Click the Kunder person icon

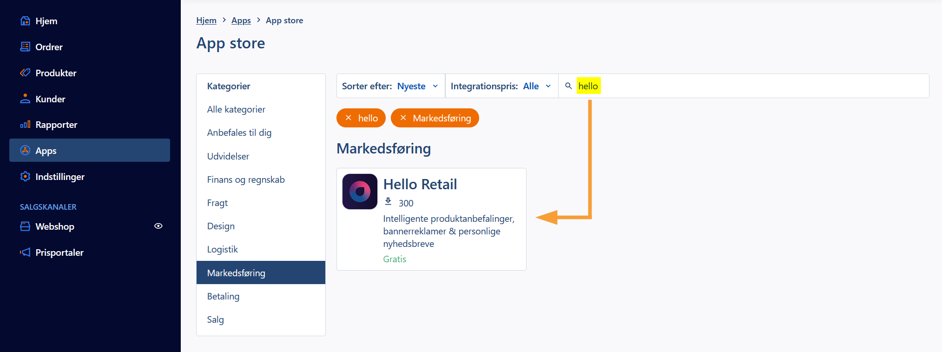coord(25,99)
